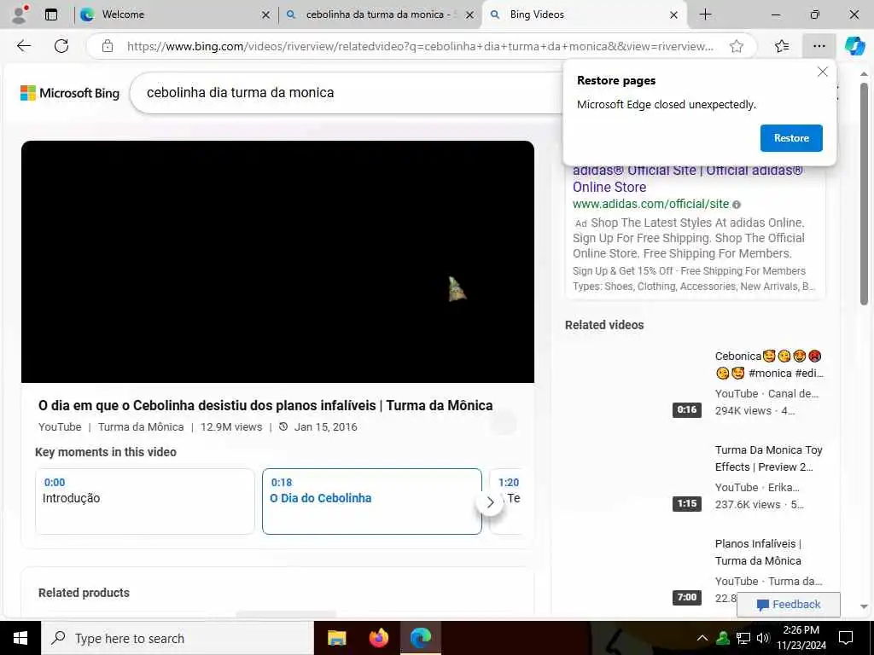The height and width of the screenshot is (655, 874).
Task: Open the Copilot sidebar icon
Action: [854, 46]
